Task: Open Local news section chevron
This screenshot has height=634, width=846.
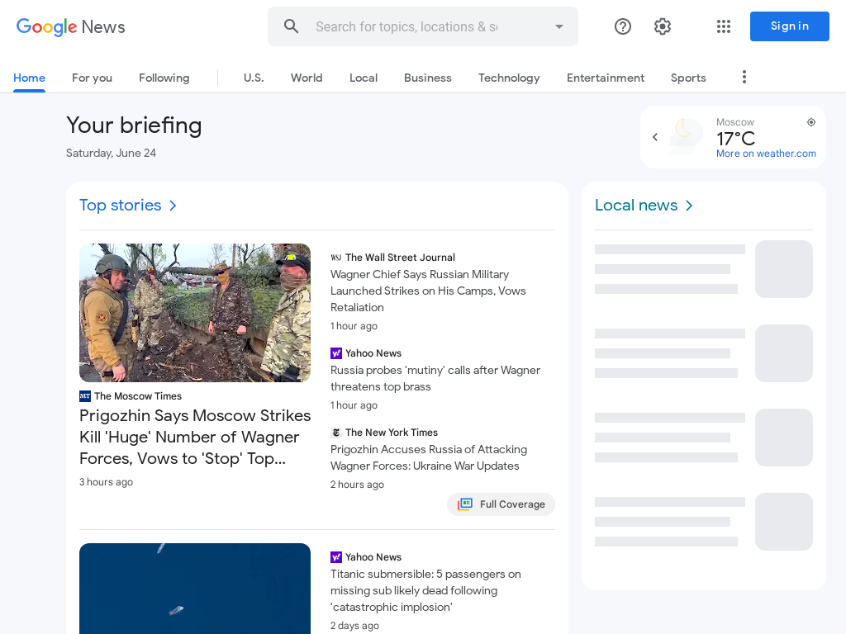Action: click(689, 206)
